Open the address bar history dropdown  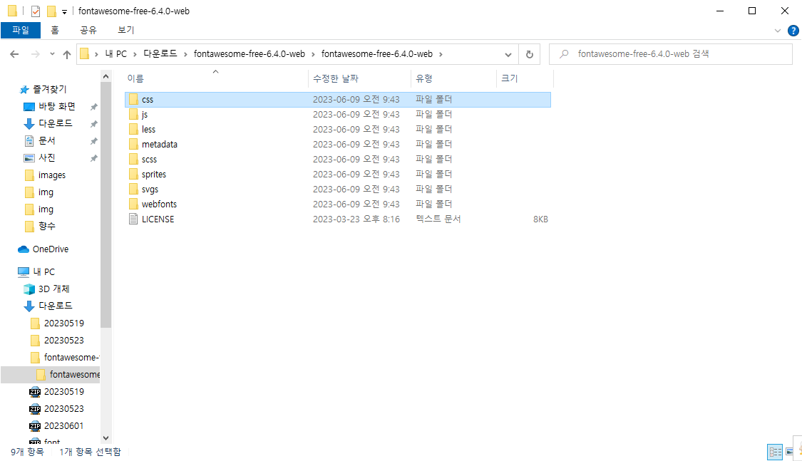(508, 54)
